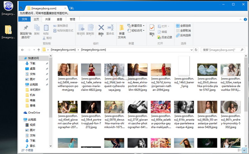Viewport: 249px width, 154px height.
Task: Click the Cut scissors icon
Action: tap(44, 38)
